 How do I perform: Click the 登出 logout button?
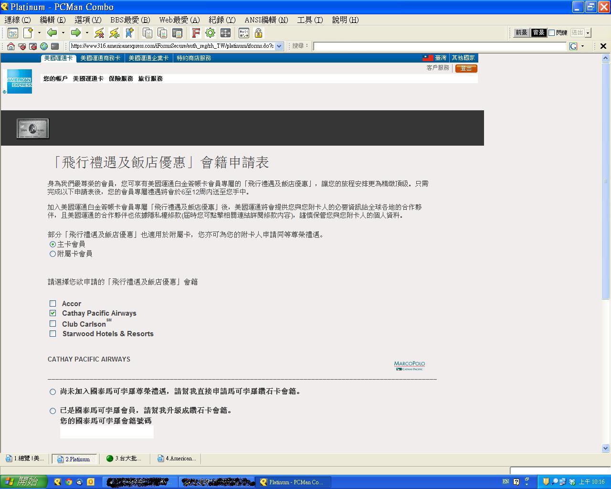point(466,68)
